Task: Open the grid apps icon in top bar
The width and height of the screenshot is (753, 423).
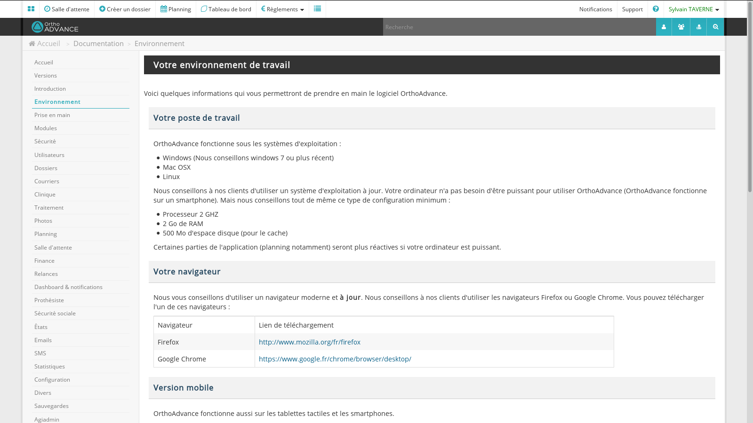Action: pyautogui.click(x=31, y=9)
